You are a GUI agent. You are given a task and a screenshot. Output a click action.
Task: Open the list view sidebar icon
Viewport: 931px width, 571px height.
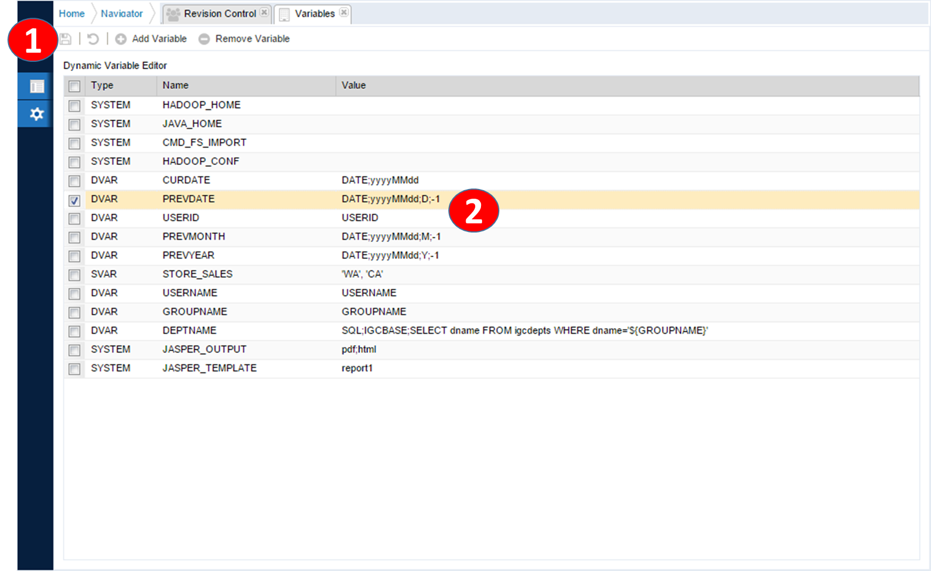[x=37, y=86]
